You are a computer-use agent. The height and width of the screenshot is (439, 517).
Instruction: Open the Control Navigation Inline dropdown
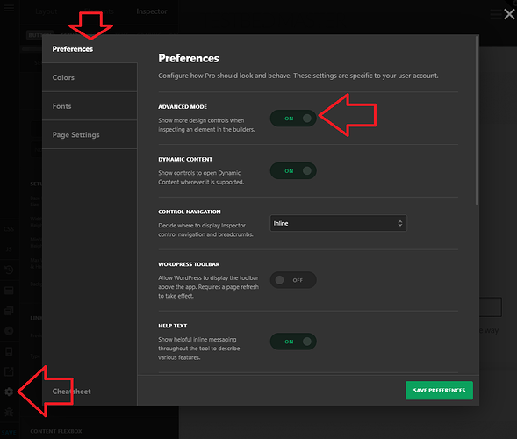click(x=338, y=223)
